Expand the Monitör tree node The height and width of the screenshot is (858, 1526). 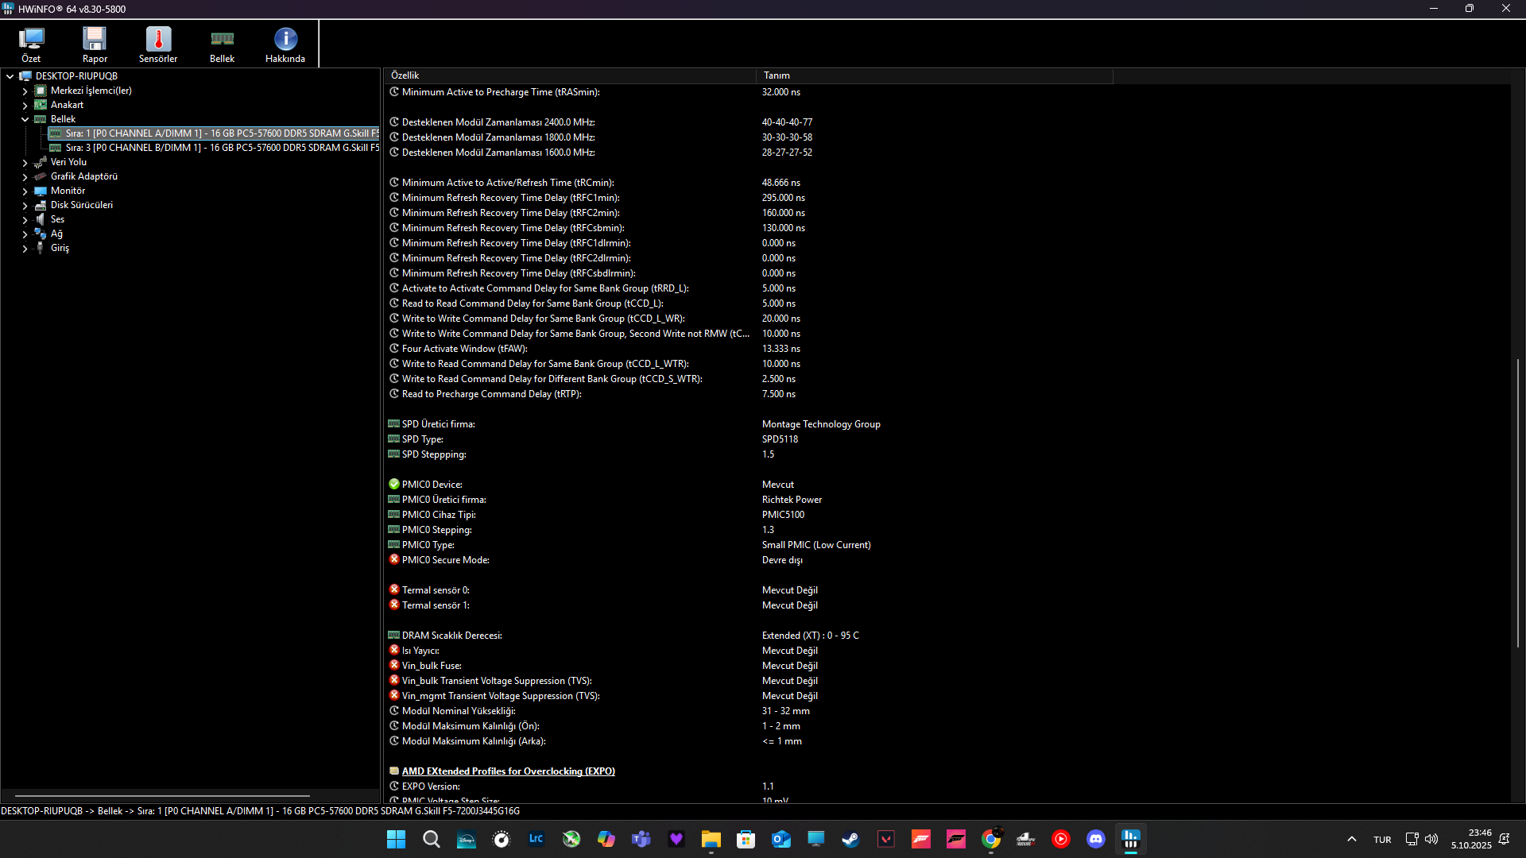[25, 191]
